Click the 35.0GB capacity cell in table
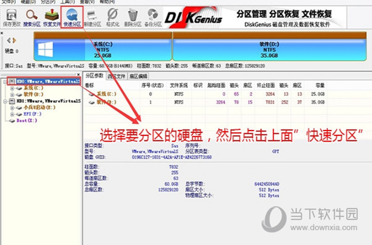Screen dimensions: 372x245 coord(317,102)
